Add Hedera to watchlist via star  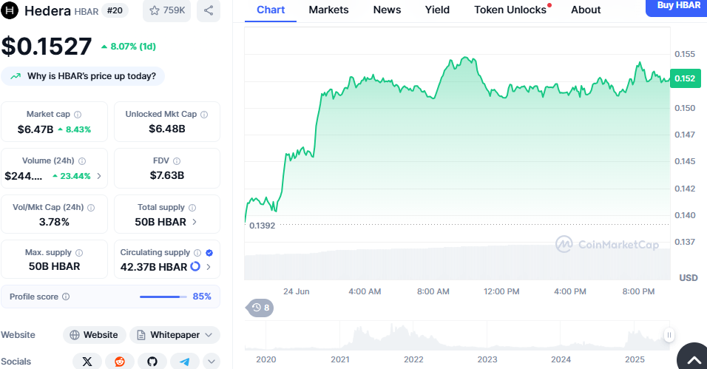coord(167,10)
